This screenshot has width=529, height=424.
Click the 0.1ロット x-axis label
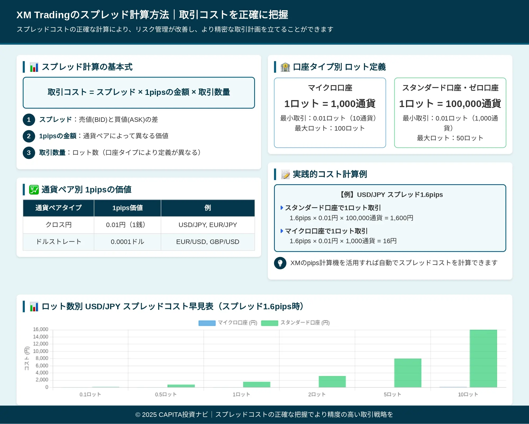pyautogui.click(x=90, y=395)
